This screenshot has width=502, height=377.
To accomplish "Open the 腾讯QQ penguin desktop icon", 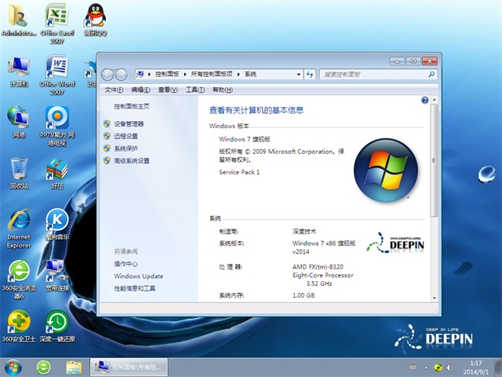I will (96, 19).
